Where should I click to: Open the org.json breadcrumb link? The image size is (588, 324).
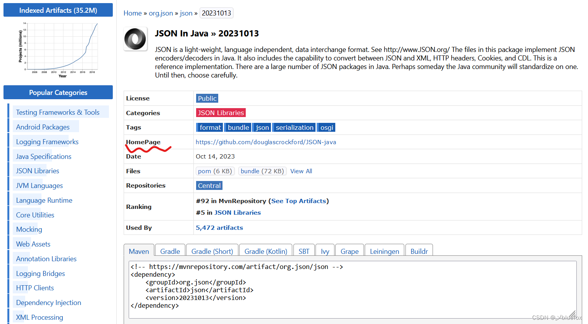(x=161, y=13)
